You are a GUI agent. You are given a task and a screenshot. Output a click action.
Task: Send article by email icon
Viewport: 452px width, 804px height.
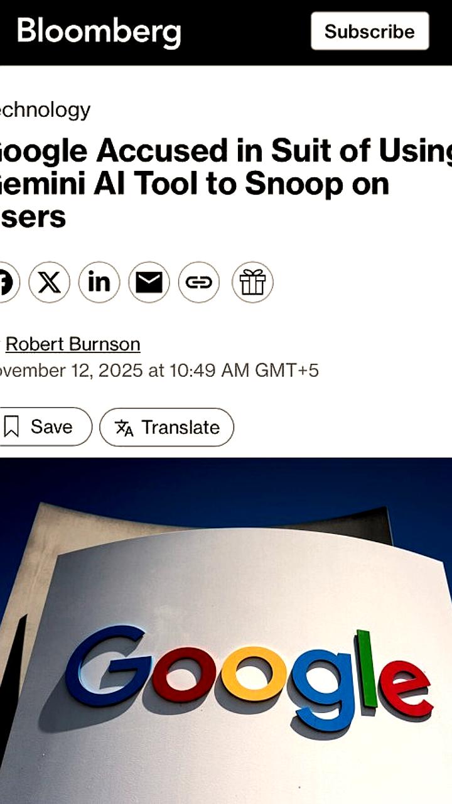(x=149, y=283)
